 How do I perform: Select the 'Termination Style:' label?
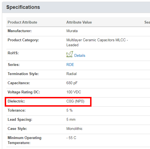coord(23,74)
